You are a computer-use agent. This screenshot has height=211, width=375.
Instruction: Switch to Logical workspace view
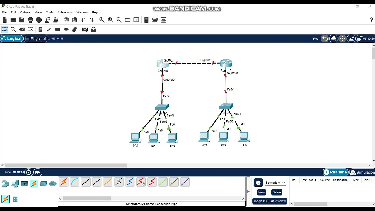11,39
